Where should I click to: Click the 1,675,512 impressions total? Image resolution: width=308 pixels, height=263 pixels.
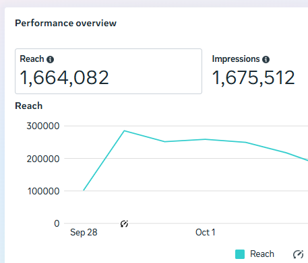[253, 77]
